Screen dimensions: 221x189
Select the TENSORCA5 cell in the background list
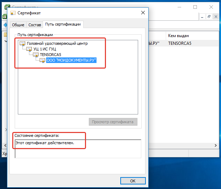pos(179,43)
